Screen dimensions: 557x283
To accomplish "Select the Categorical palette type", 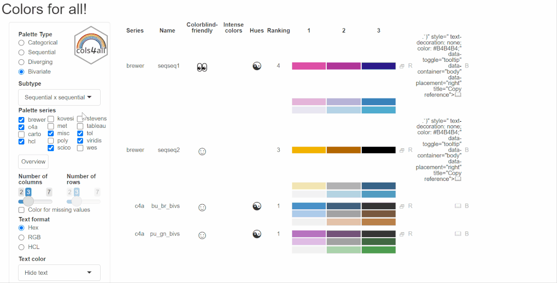I will tap(22, 43).
